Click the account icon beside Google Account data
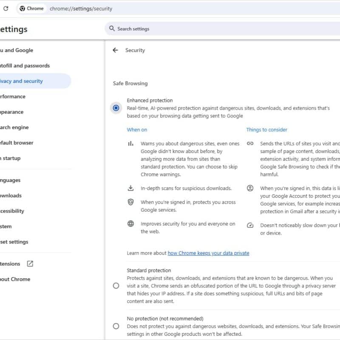This screenshot has height=340, width=340. pyautogui.click(x=250, y=188)
